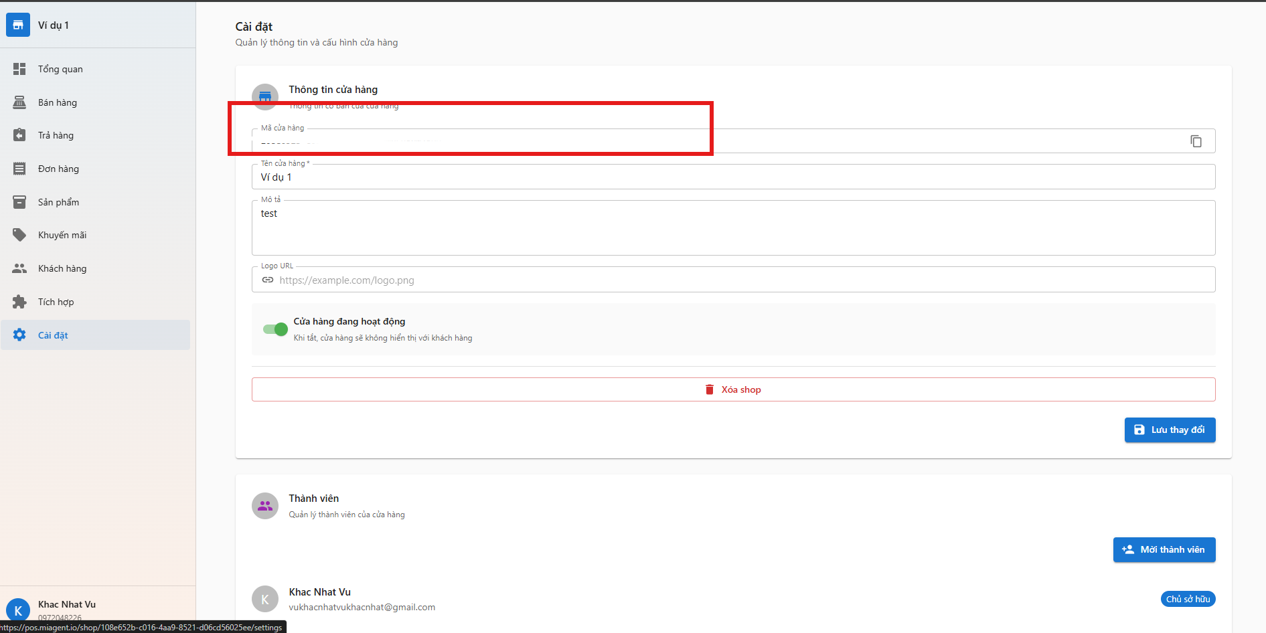Open Sản phẩm product list

(x=58, y=202)
